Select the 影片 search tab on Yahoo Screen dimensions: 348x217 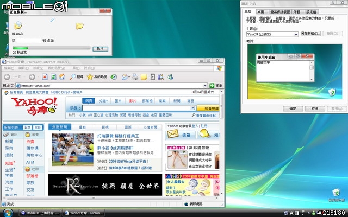click(x=133, y=101)
